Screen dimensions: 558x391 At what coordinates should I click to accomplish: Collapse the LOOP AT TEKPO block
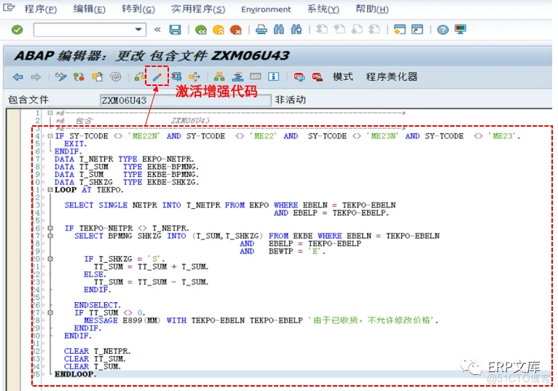[x=50, y=189]
